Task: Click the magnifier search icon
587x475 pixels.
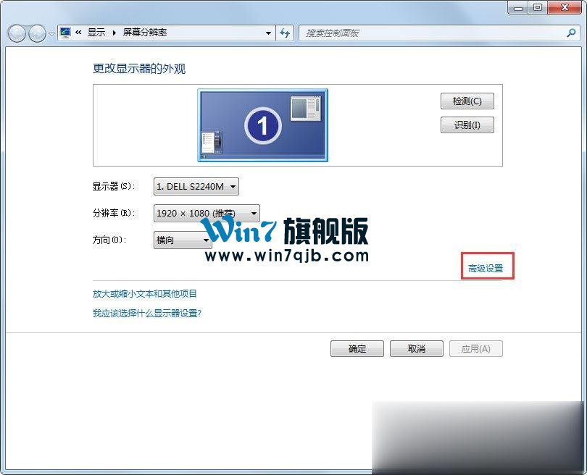Action: pos(571,33)
